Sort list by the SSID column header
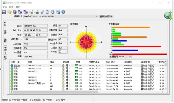The image size is (174, 103). click(38, 62)
